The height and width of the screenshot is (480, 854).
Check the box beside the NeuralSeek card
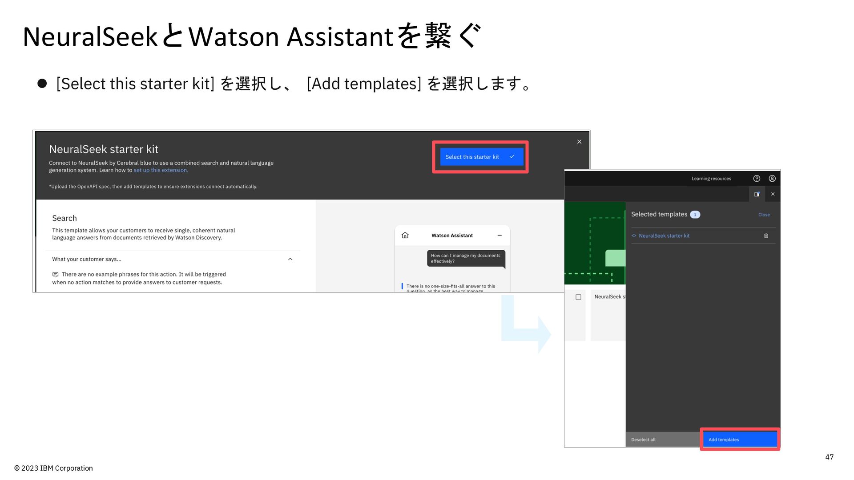point(578,297)
